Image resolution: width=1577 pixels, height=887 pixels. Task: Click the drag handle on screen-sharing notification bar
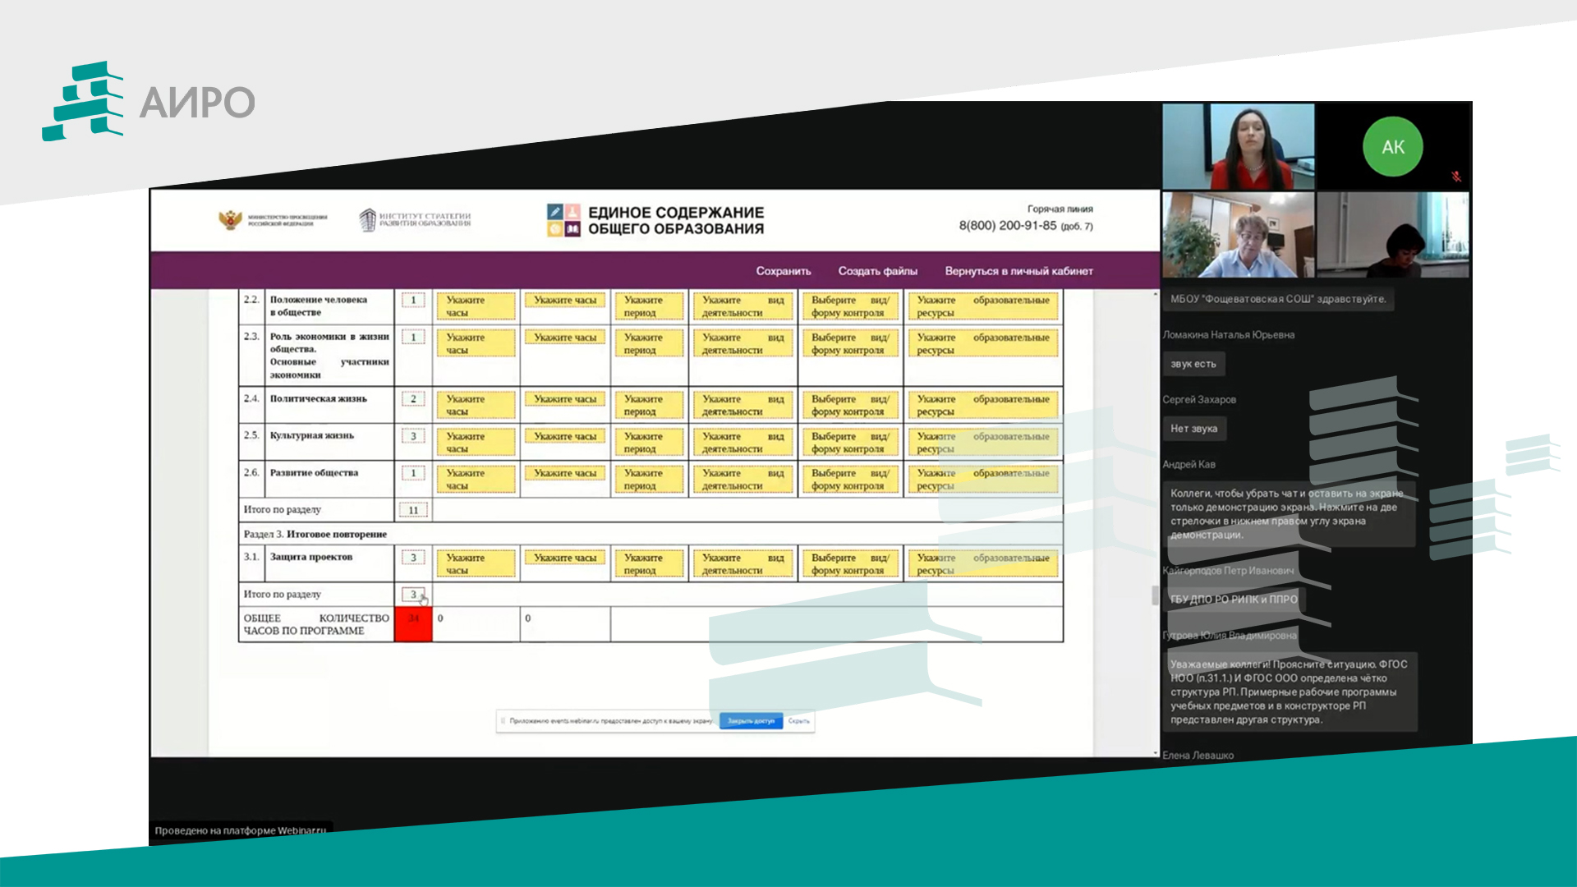coord(503,721)
